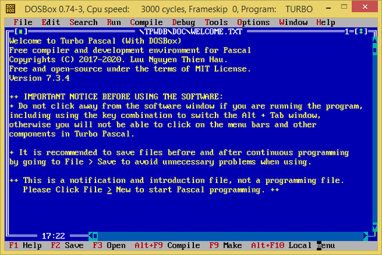Maximize the DOSBox window

pyautogui.click(x=344, y=7)
